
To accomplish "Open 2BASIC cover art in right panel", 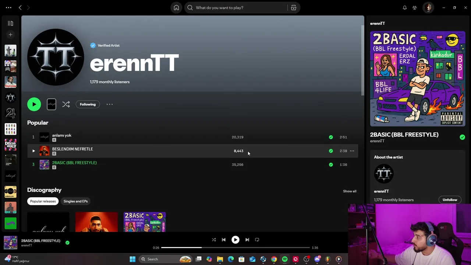I will point(418,79).
